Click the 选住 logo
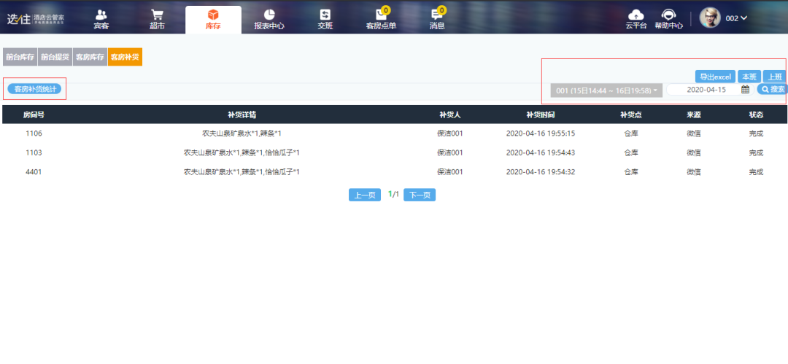 coord(35,19)
